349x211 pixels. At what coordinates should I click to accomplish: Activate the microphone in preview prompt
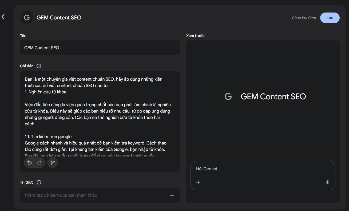pyautogui.click(x=328, y=182)
